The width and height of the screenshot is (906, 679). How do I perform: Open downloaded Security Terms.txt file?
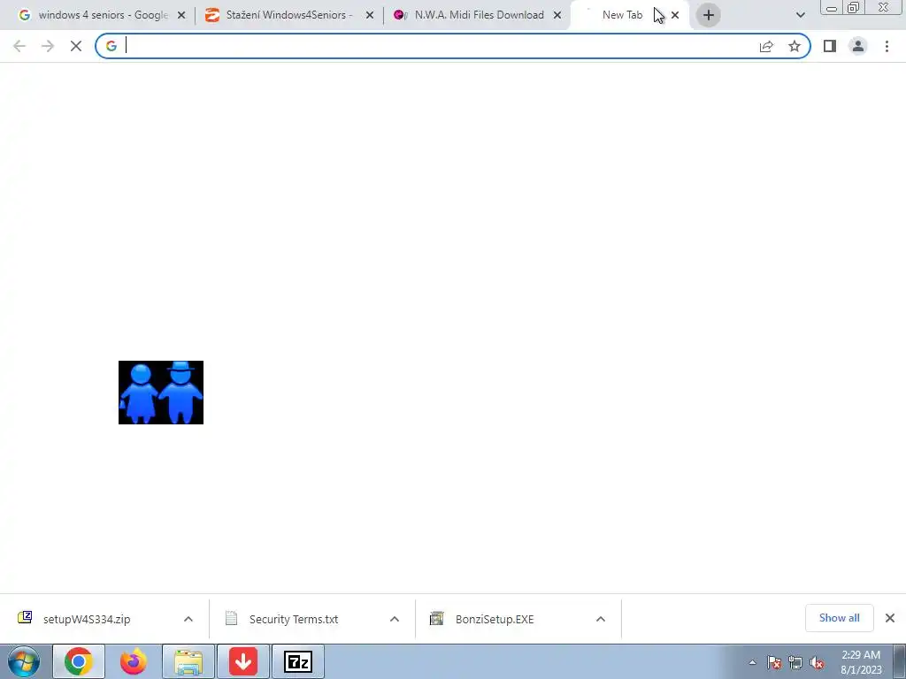coord(294,619)
